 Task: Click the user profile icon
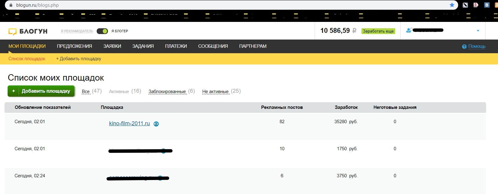tap(409, 30)
